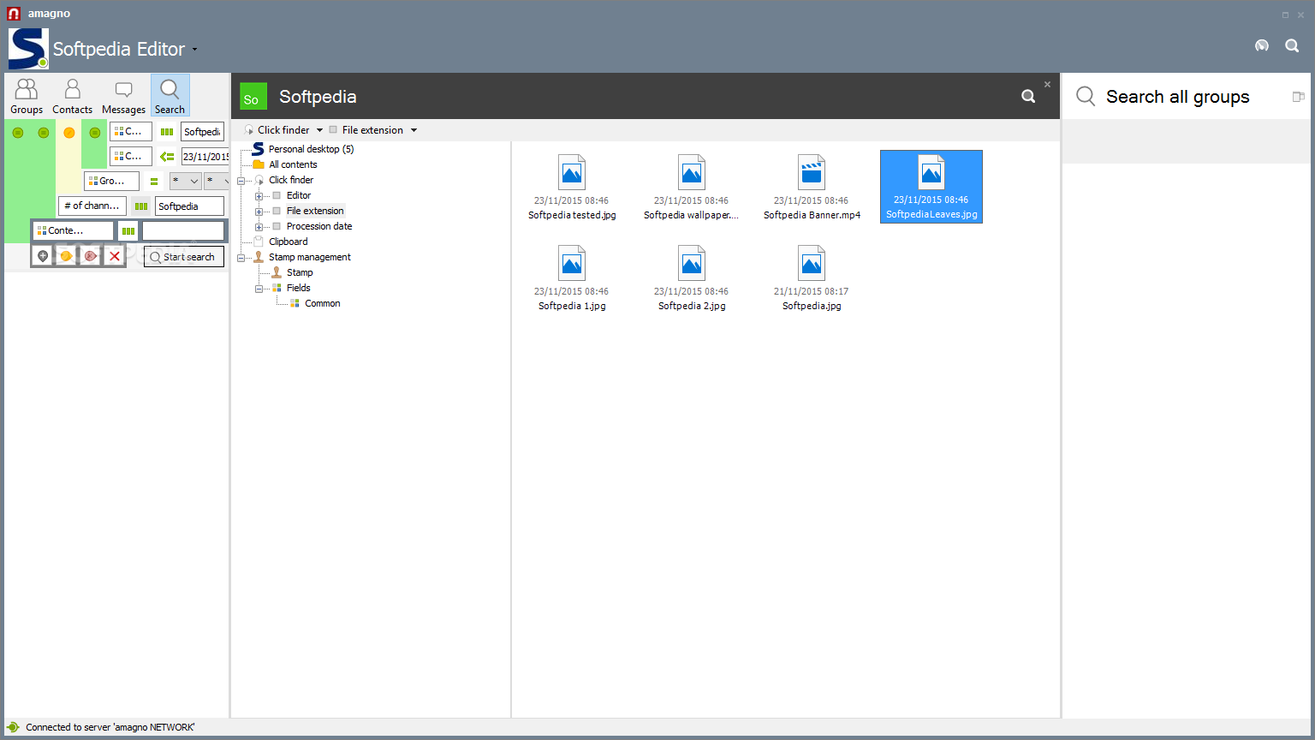Collapse the Stamp management node
This screenshot has height=740, width=1315.
point(241,258)
